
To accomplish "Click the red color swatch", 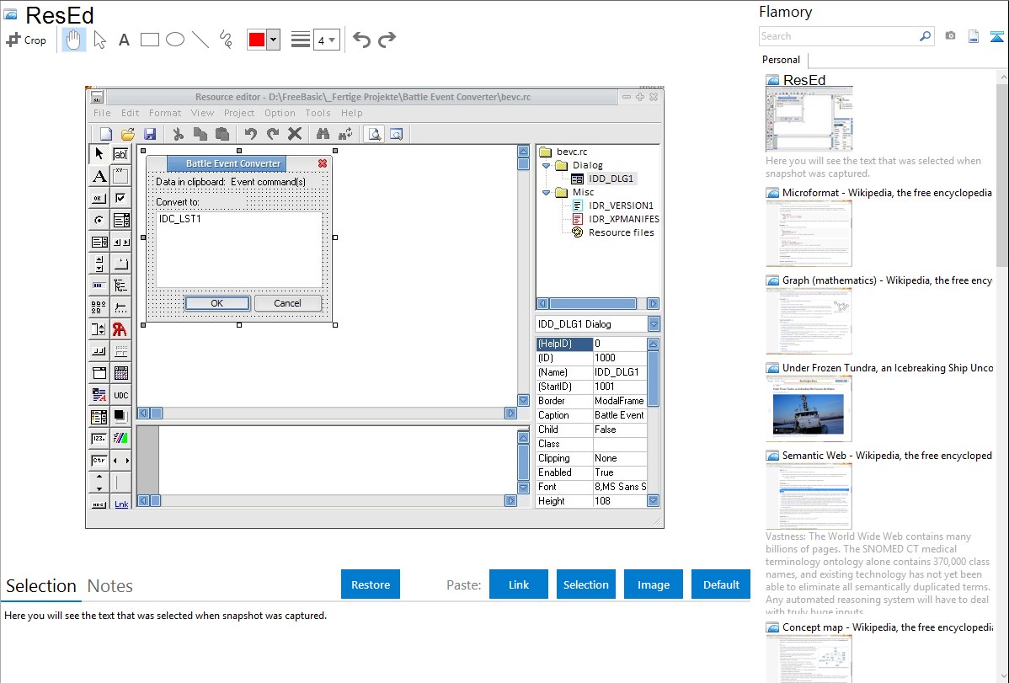I will coord(256,40).
